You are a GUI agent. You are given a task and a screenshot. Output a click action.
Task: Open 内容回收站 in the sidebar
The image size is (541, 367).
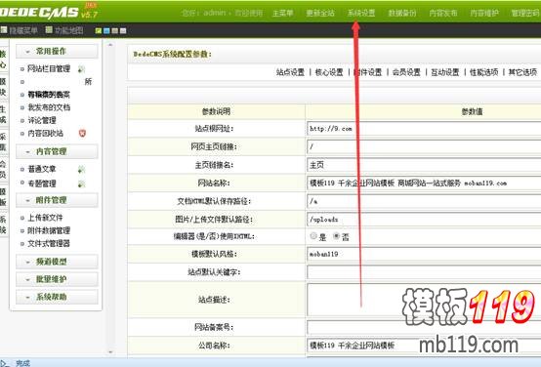click(45, 133)
